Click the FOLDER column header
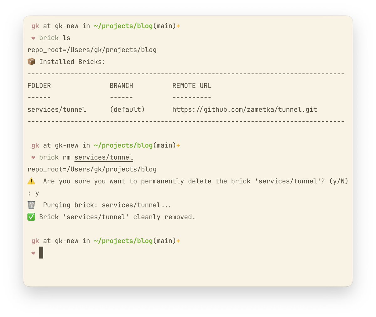The width and height of the screenshot is (376, 317). (x=39, y=86)
